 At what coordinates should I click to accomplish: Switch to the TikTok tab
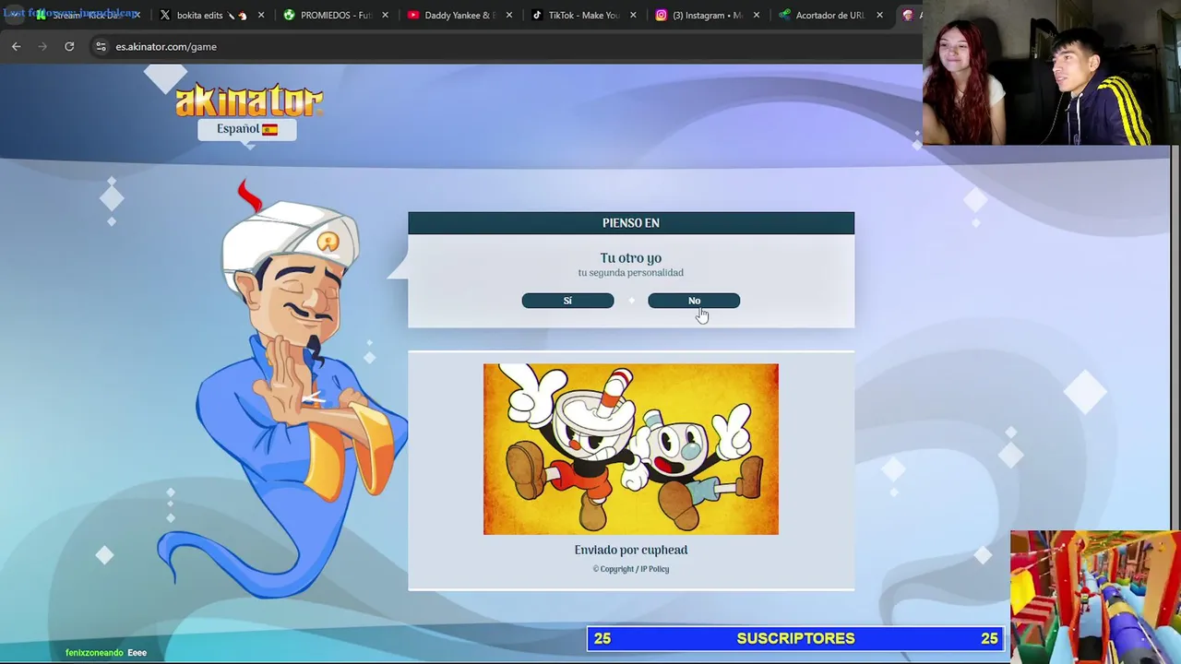[x=582, y=15]
